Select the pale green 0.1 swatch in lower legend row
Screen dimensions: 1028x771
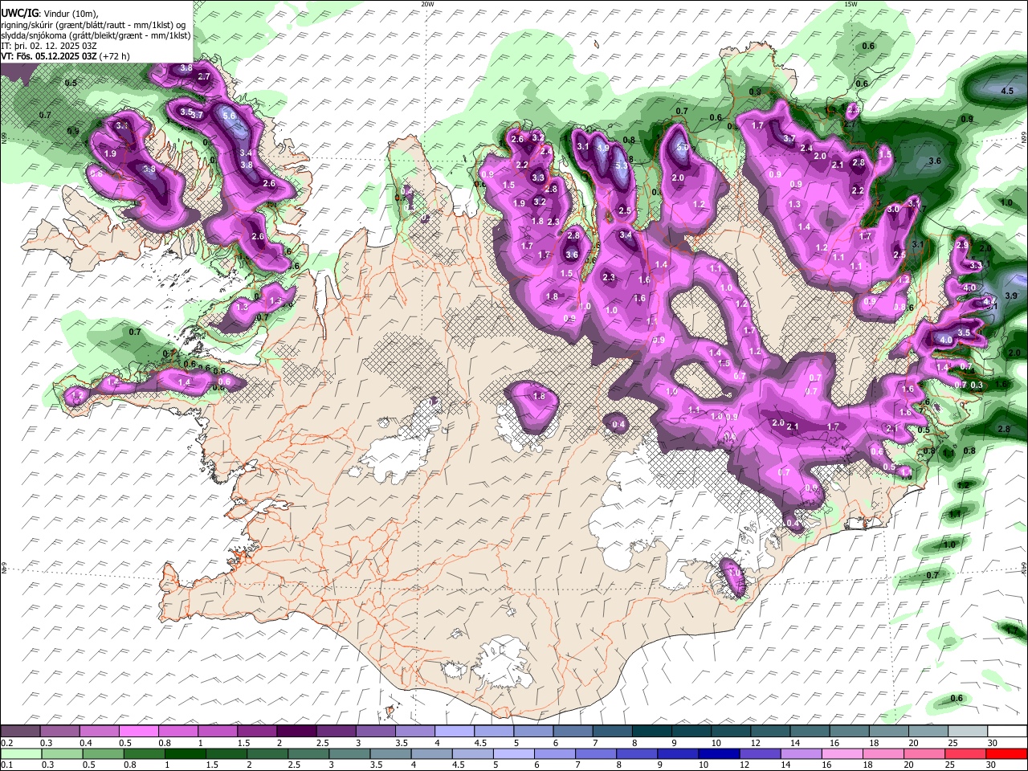point(21,753)
